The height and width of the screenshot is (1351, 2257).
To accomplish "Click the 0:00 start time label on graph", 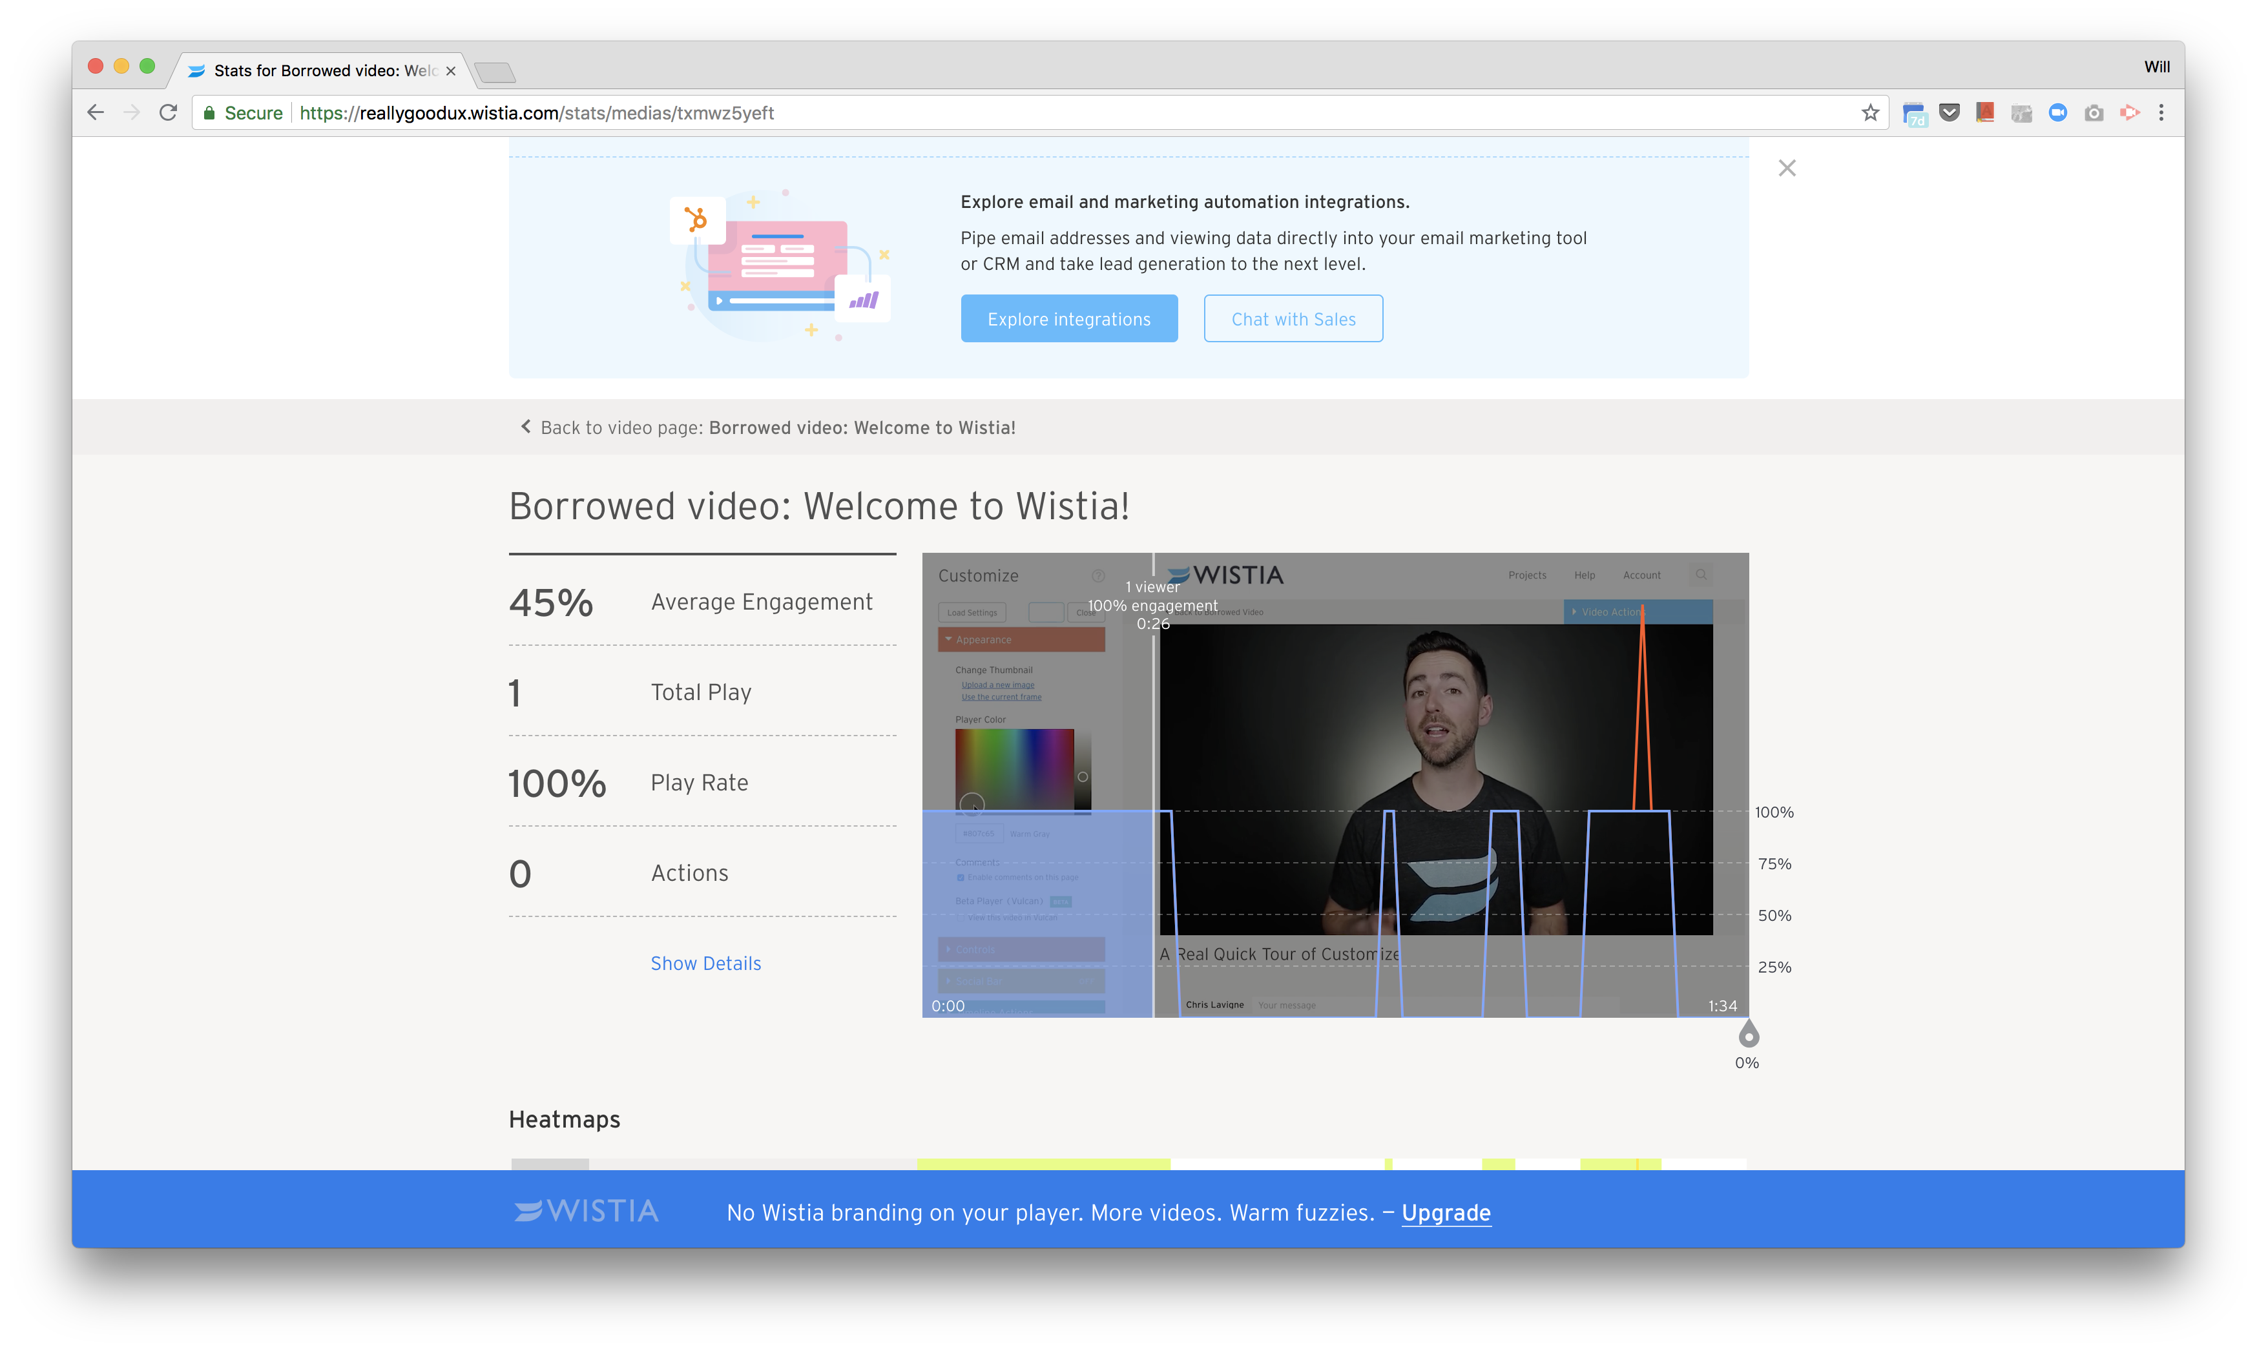I will [948, 1005].
